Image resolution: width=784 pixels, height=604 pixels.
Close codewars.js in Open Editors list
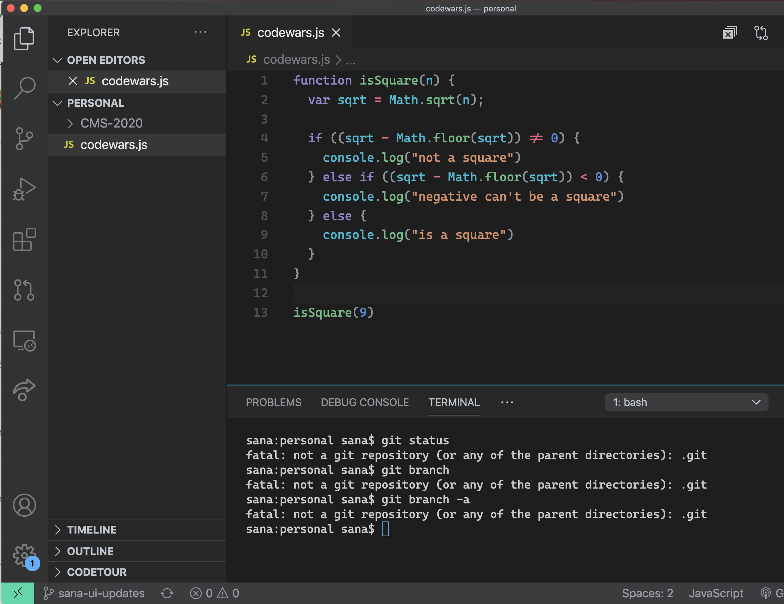point(73,81)
